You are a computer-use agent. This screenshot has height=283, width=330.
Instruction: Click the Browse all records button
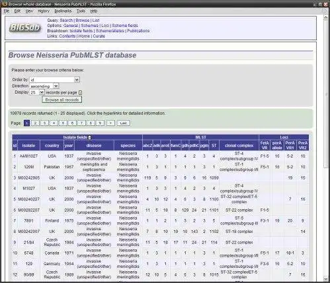(62, 100)
